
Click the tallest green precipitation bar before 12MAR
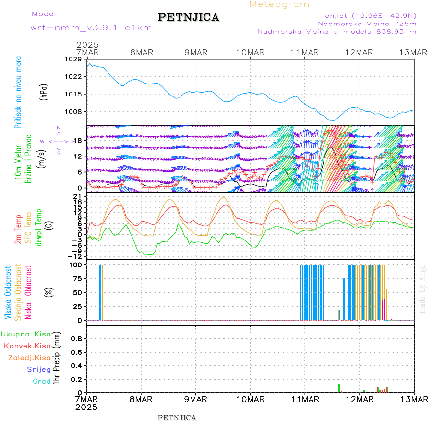tap(339, 388)
